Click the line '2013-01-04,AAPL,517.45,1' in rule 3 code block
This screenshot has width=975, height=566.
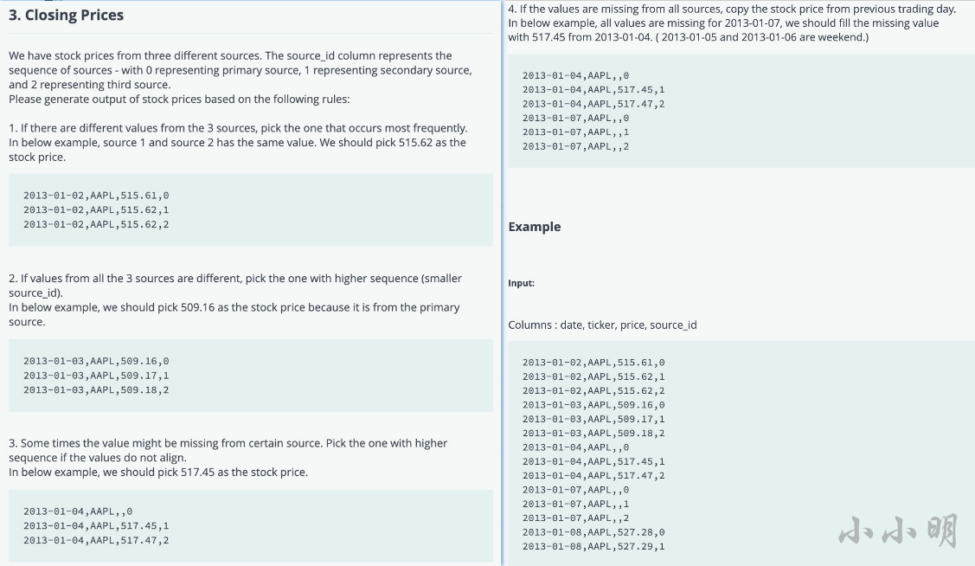(x=96, y=525)
